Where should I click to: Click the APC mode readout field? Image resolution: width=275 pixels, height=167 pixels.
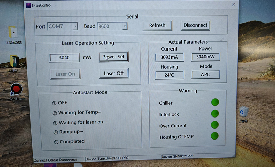pos(205,75)
